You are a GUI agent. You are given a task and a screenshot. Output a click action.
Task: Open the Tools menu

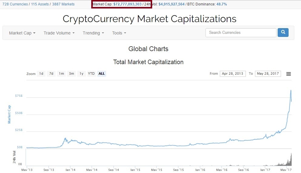point(119,33)
